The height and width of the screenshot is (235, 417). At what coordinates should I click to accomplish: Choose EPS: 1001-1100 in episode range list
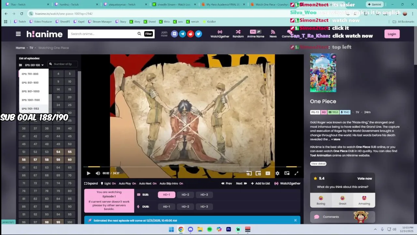click(x=34, y=100)
